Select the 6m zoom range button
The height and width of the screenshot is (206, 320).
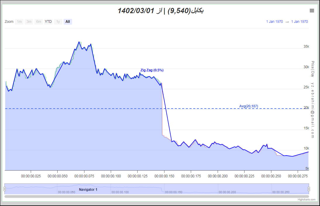(x=39, y=22)
